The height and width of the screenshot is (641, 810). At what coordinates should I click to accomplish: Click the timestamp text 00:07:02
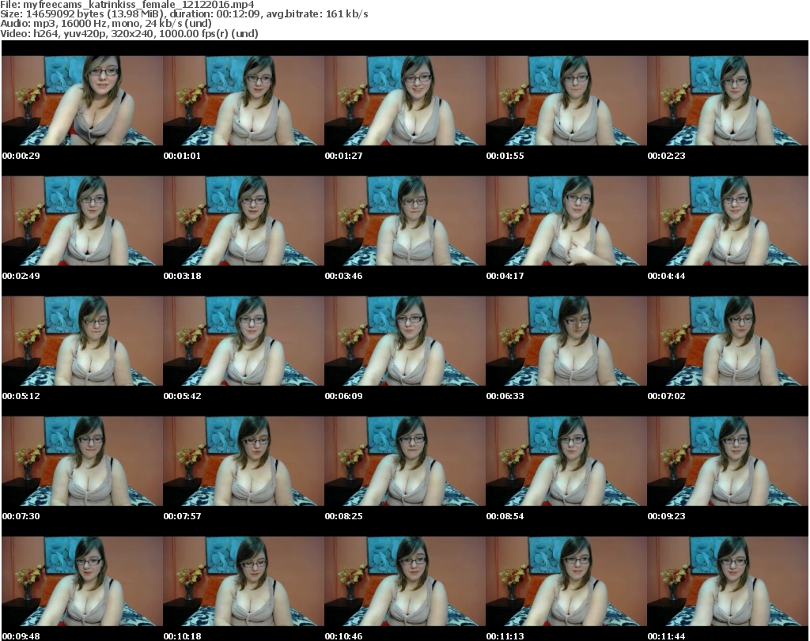[666, 396]
